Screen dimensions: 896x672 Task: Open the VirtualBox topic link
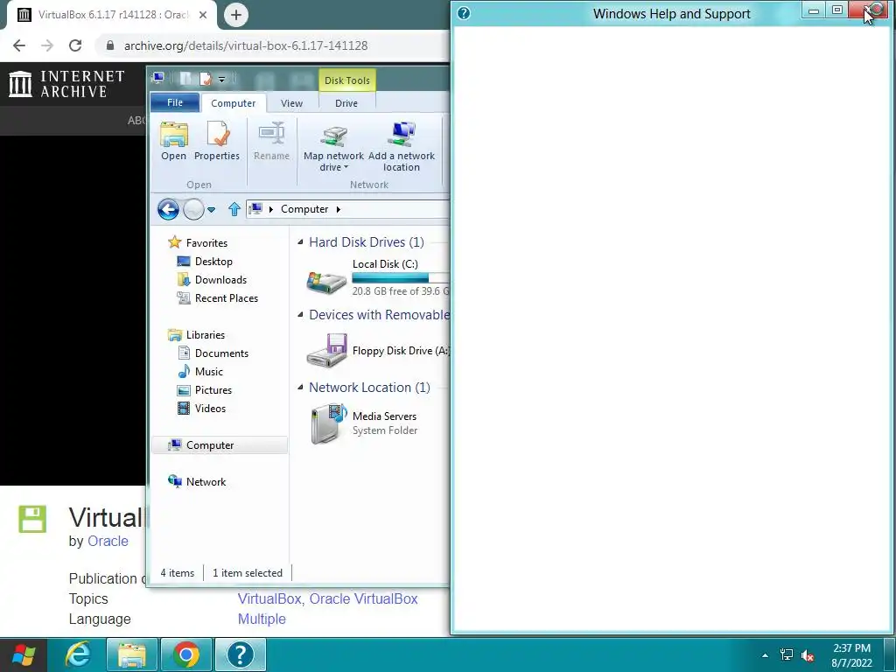tap(271, 598)
